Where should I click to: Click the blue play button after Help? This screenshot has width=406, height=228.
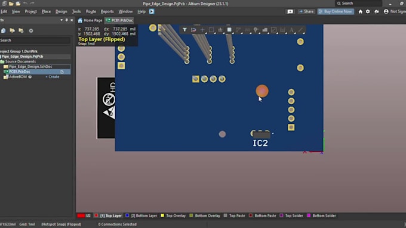tap(152, 11)
